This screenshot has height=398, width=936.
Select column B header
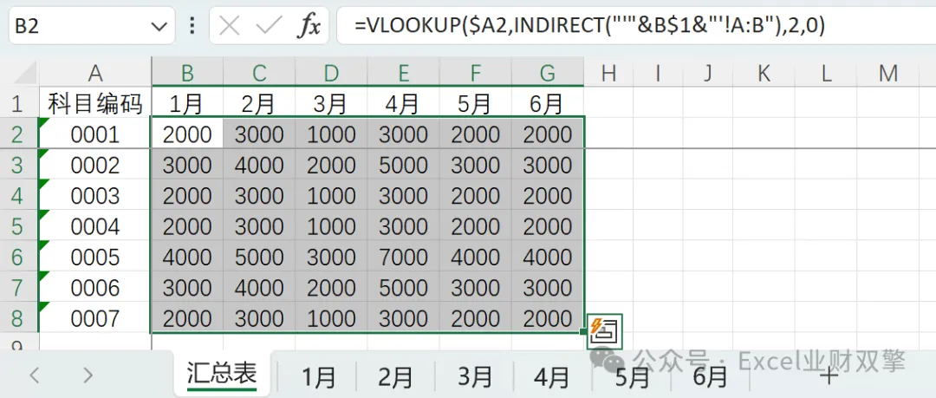click(187, 72)
